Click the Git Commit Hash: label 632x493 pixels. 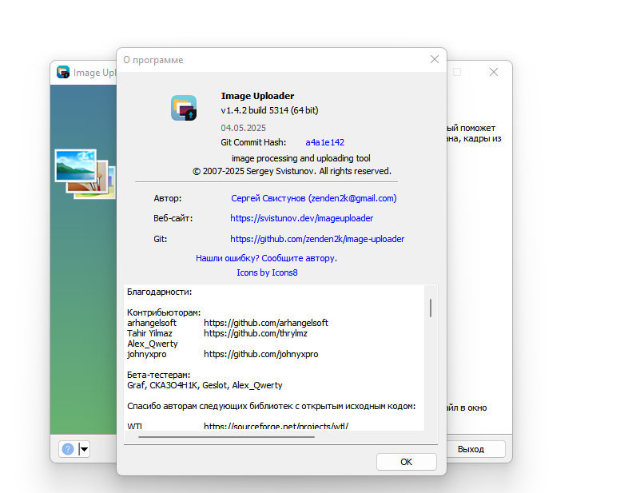pyautogui.click(x=253, y=142)
